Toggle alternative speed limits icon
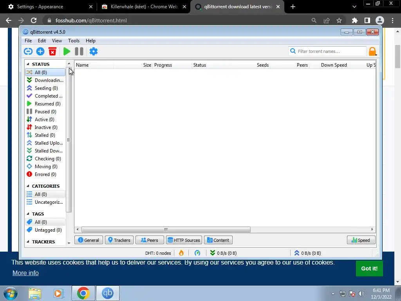Screen dimensions: 401x301 click(197, 253)
